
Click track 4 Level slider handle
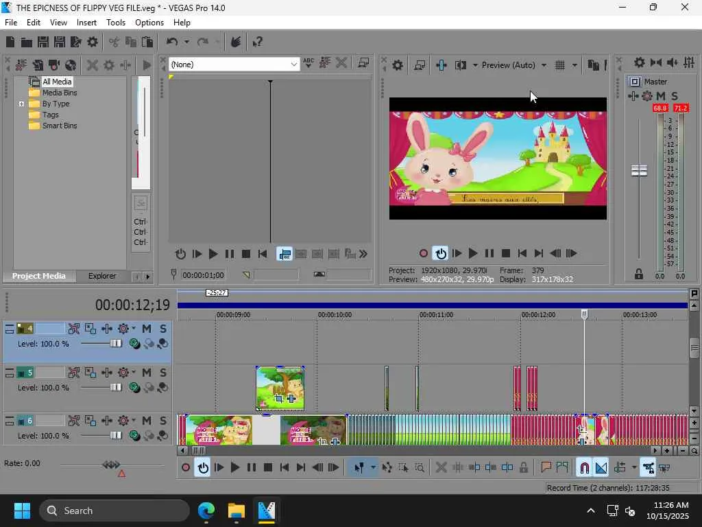[x=116, y=343]
